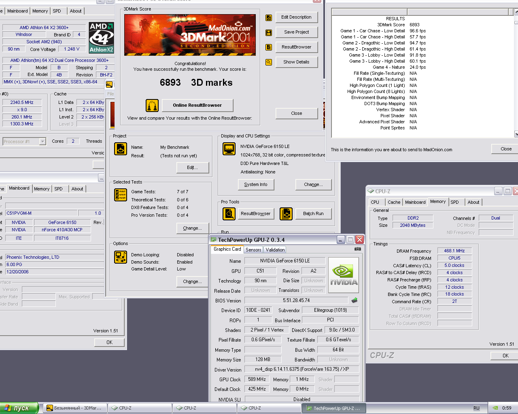518x414 pixels.
Task: Click the System Info button
Action: 256,184
